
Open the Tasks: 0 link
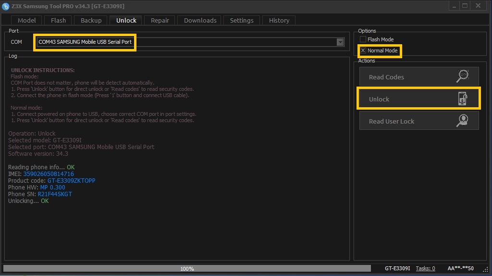[x=425, y=268]
